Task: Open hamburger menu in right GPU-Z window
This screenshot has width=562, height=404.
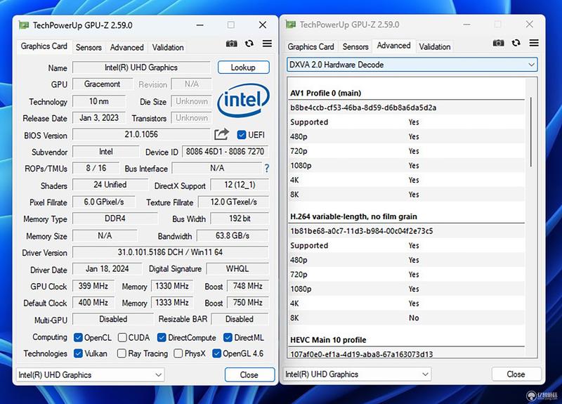Action: pyautogui.click(x=534, y=43)
